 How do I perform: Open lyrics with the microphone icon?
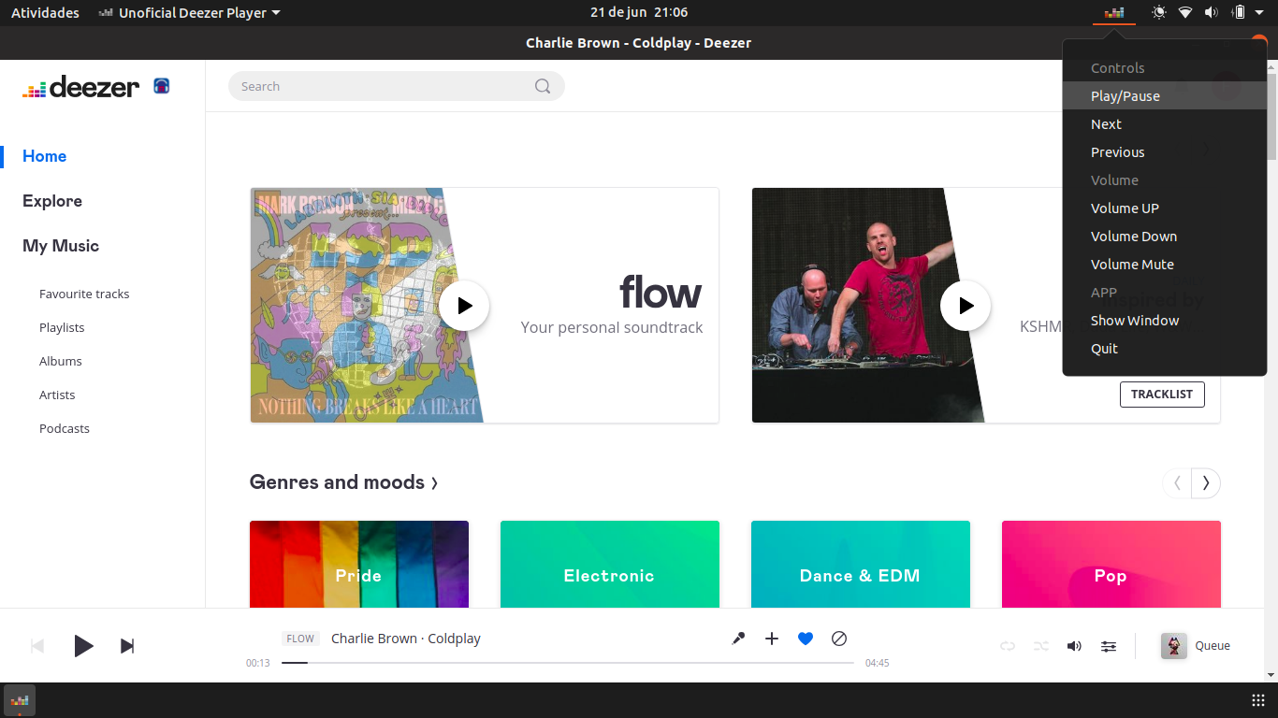[x=738, y=639]
